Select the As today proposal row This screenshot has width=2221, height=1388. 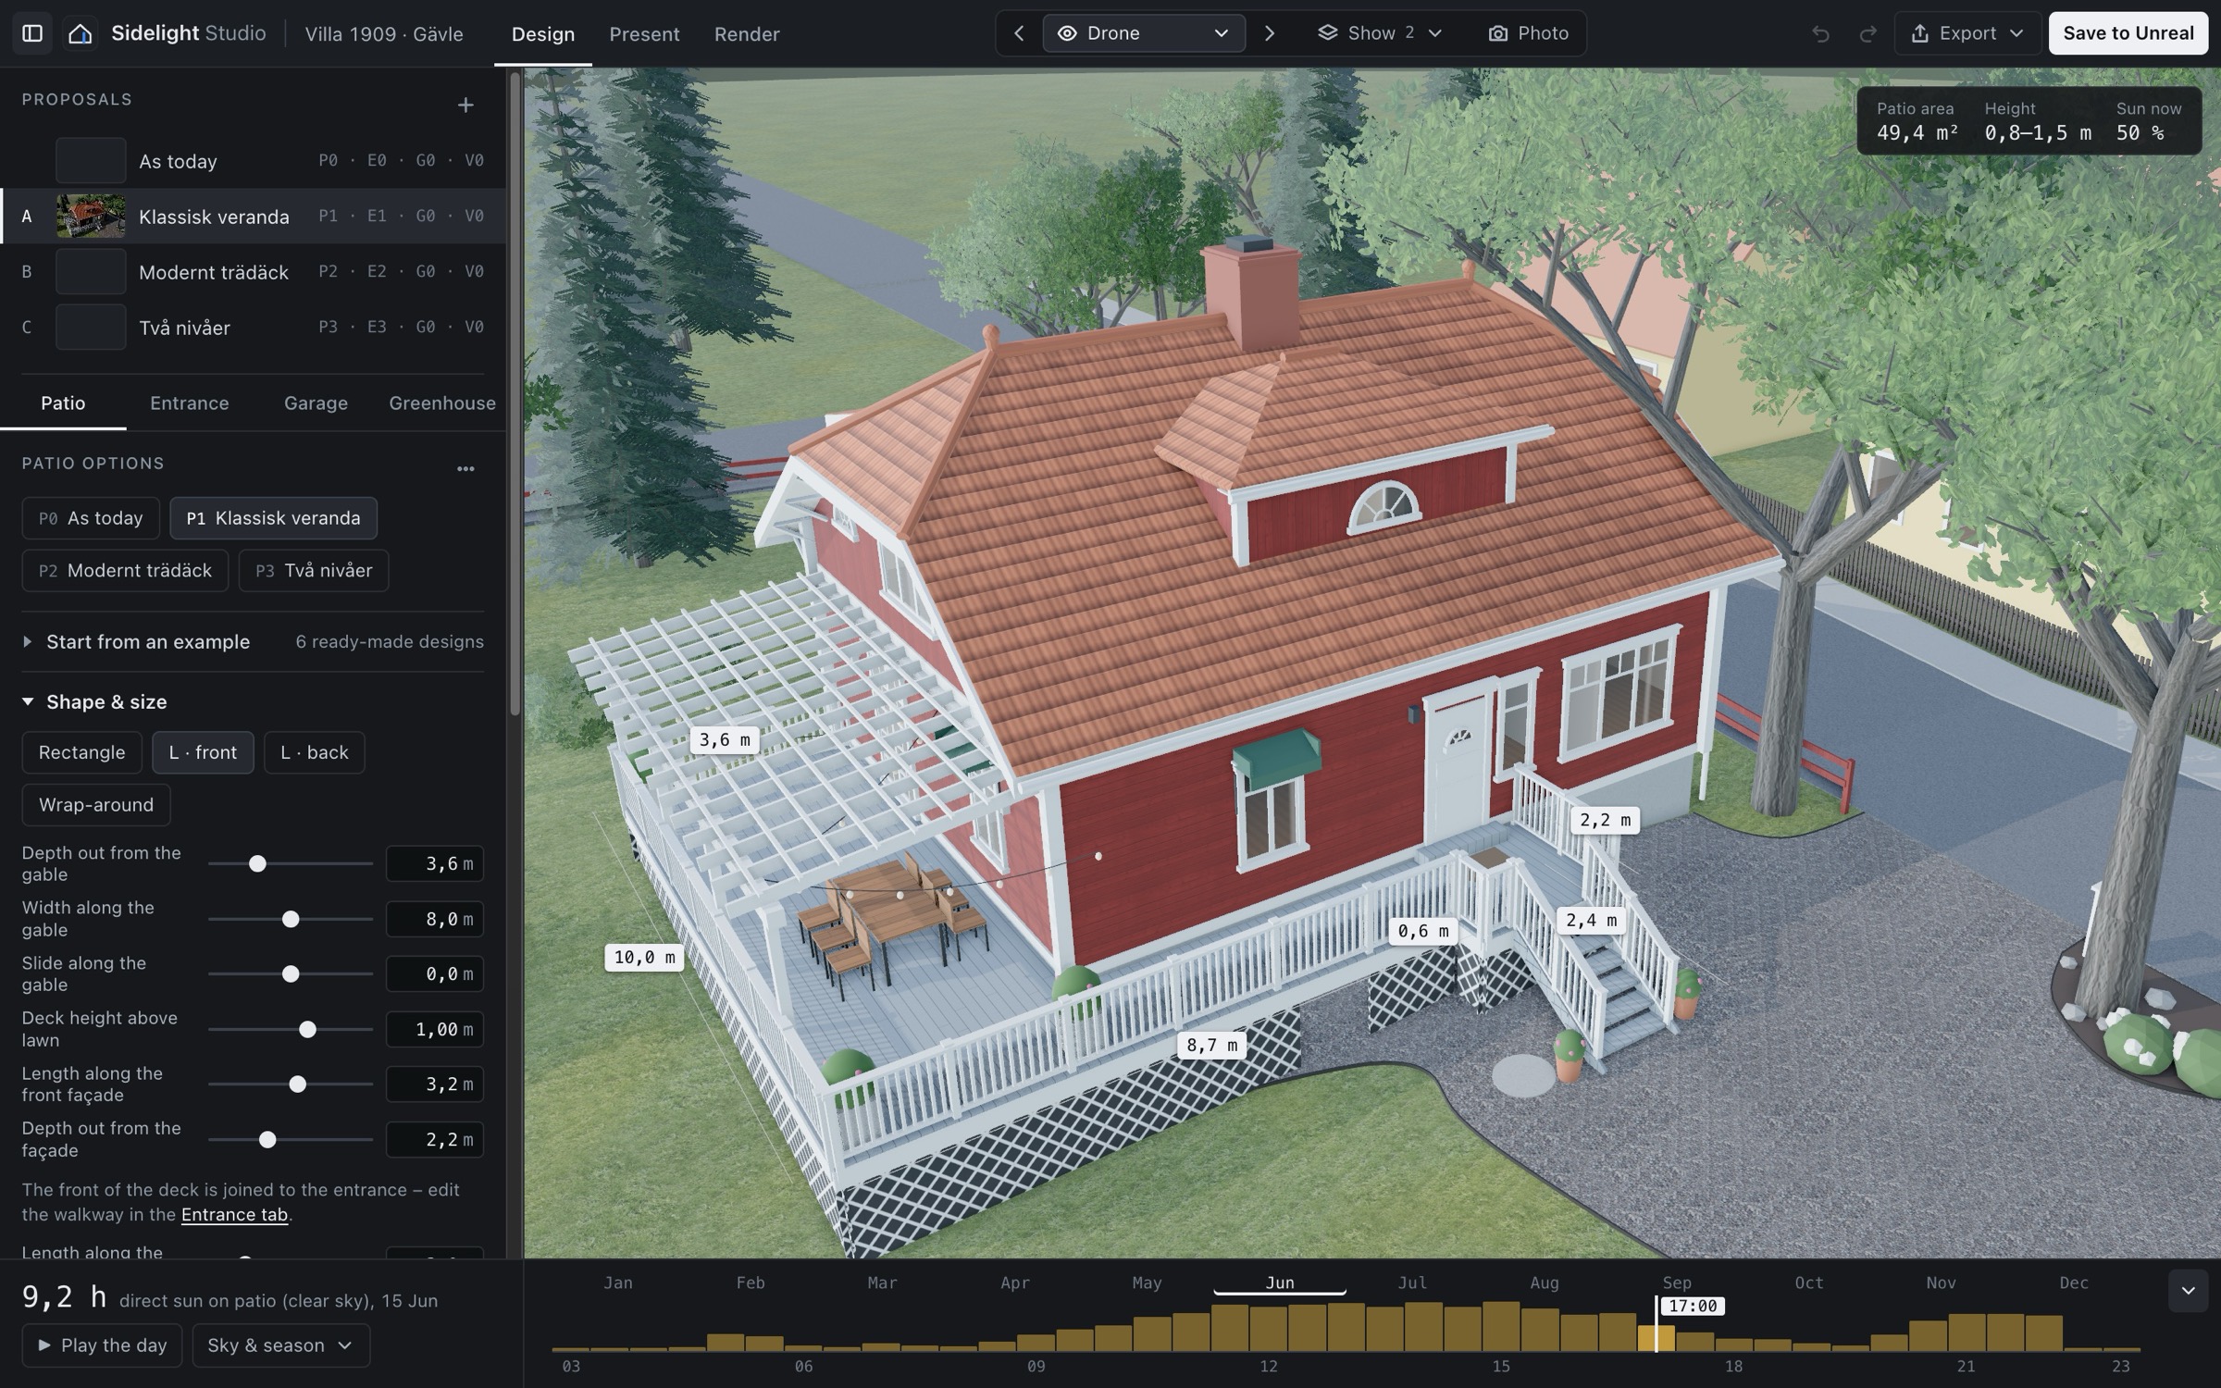coord(253,161)
